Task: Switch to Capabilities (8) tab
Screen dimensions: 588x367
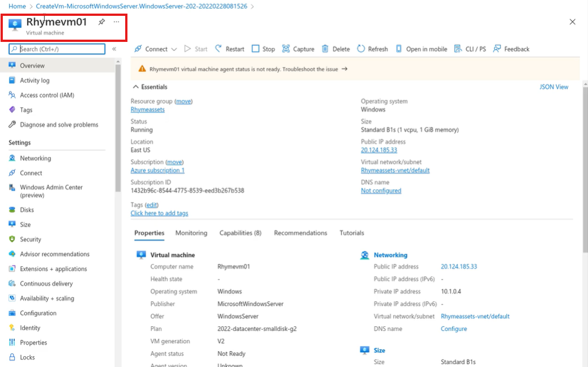Action: (x=240, y=233)
